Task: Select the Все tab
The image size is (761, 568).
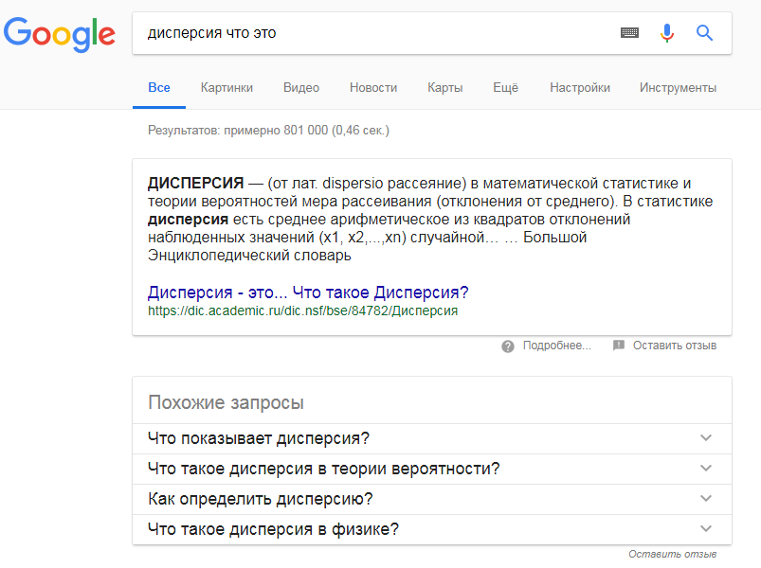Action: [159, 88]
